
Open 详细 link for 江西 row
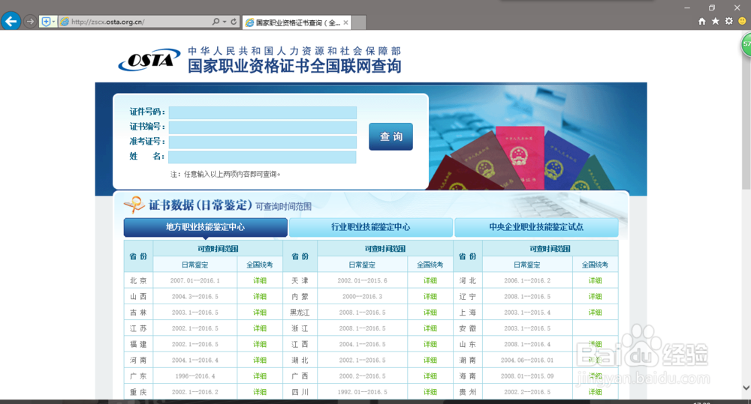point(430,344)
